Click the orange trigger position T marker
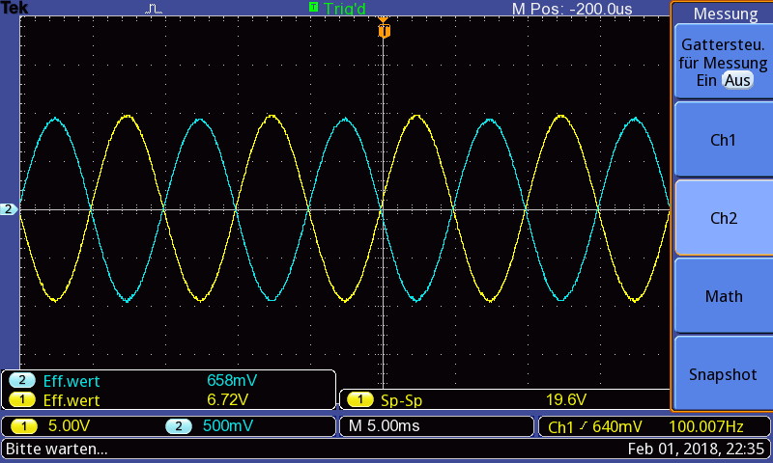773x463 pixels. click(384, 31)
